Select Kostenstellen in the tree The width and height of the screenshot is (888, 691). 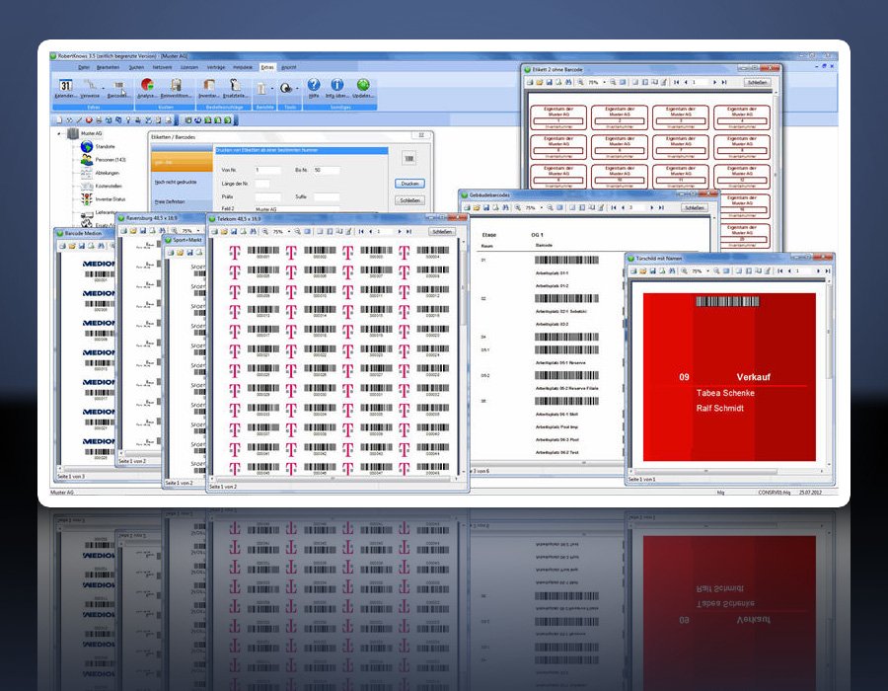tap(109, 186)
